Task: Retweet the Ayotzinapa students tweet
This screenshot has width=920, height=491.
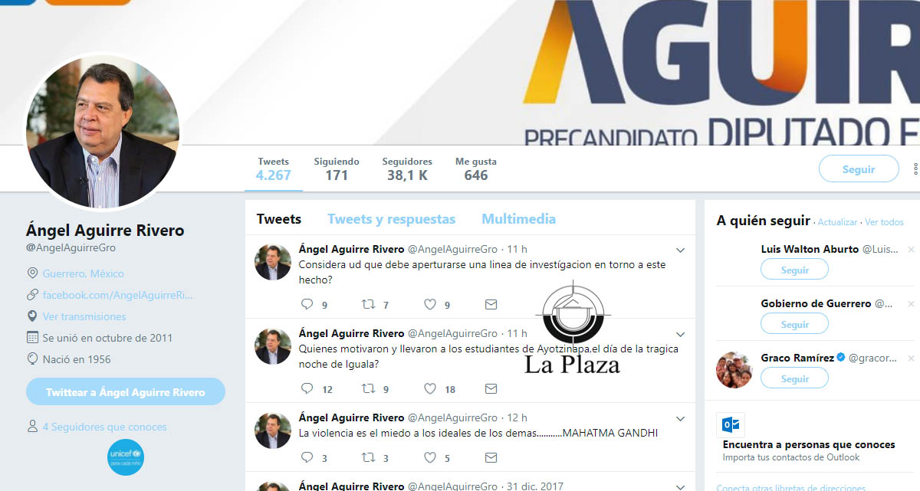Action: (369, 388)
